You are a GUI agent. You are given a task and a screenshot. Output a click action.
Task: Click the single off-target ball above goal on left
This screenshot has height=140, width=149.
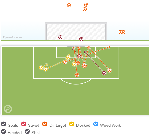69,5
